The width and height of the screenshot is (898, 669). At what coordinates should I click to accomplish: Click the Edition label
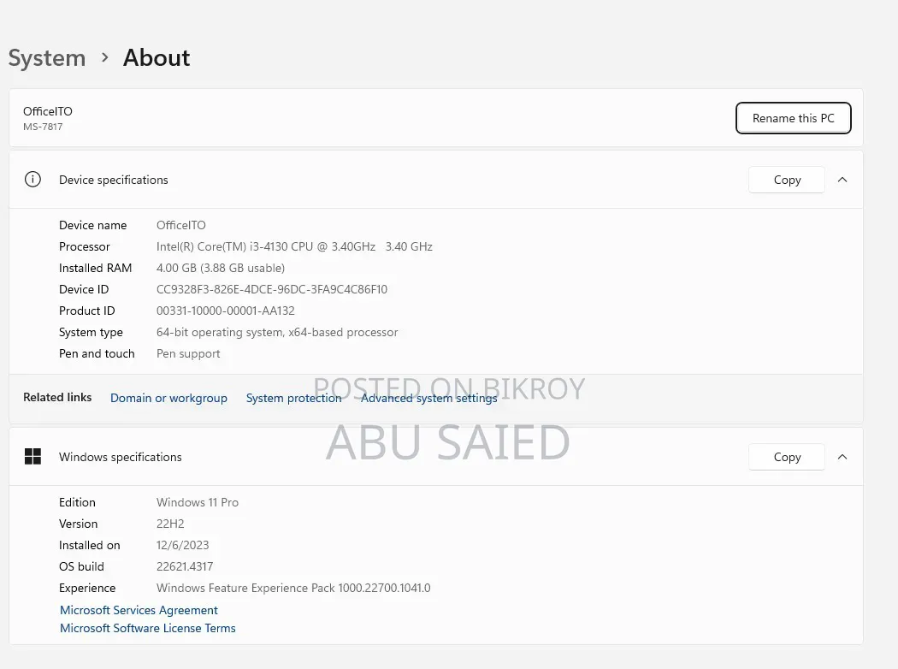(x=77, y=502)
